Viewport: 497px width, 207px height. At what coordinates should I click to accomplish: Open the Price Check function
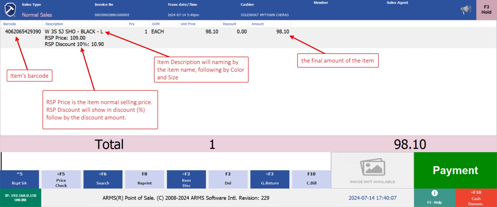point(61,179)
